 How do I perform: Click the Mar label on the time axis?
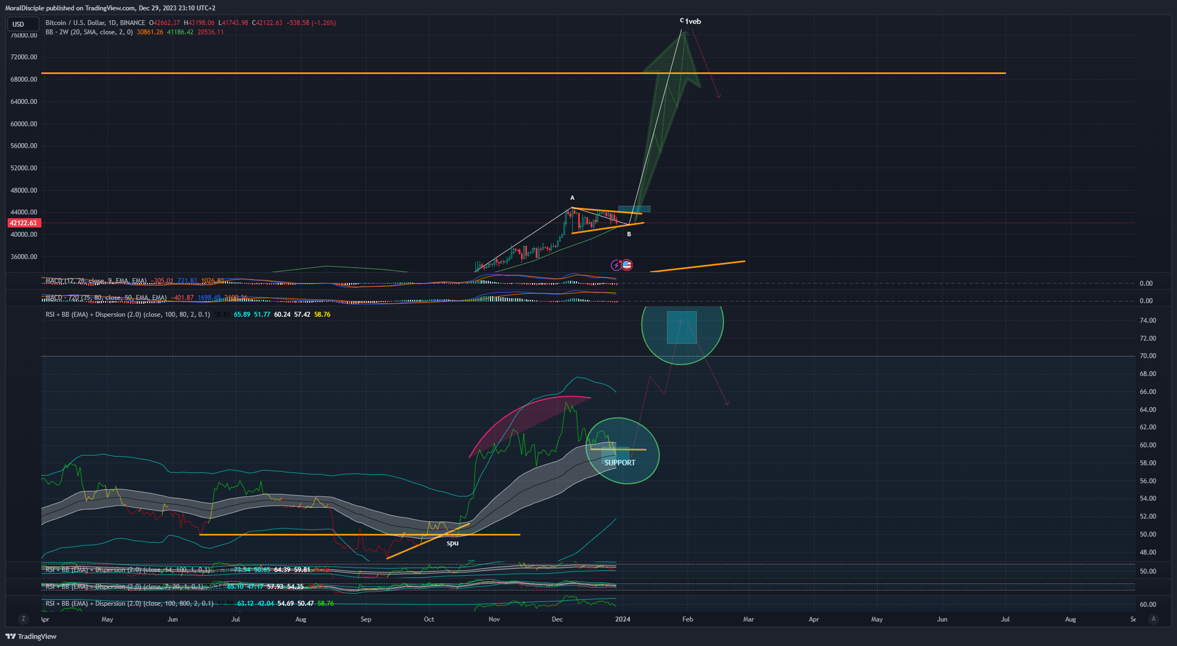(749, 619)
